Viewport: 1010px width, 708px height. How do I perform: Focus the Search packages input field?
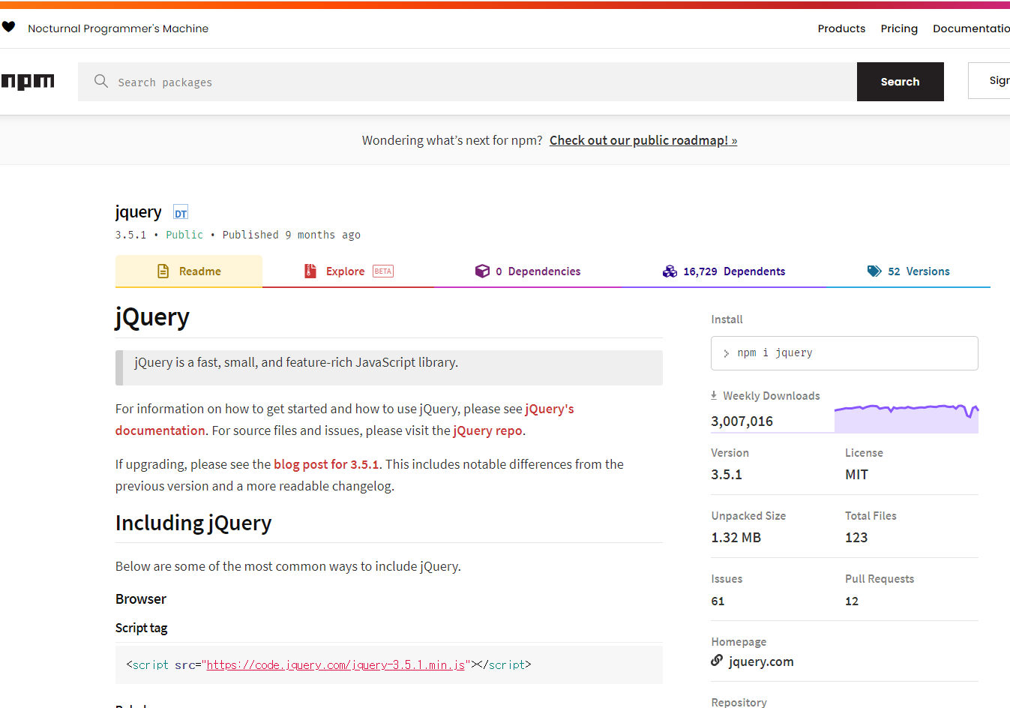[x=467, y=82]
